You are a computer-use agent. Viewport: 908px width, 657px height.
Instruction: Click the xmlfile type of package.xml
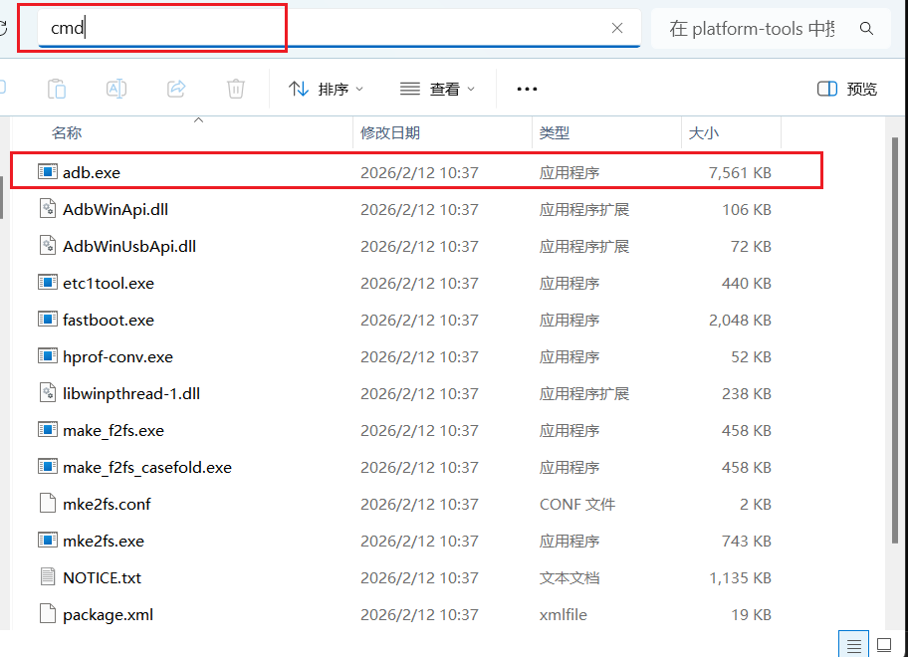coord(563,615)
